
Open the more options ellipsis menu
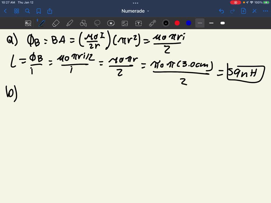[265, 11]
